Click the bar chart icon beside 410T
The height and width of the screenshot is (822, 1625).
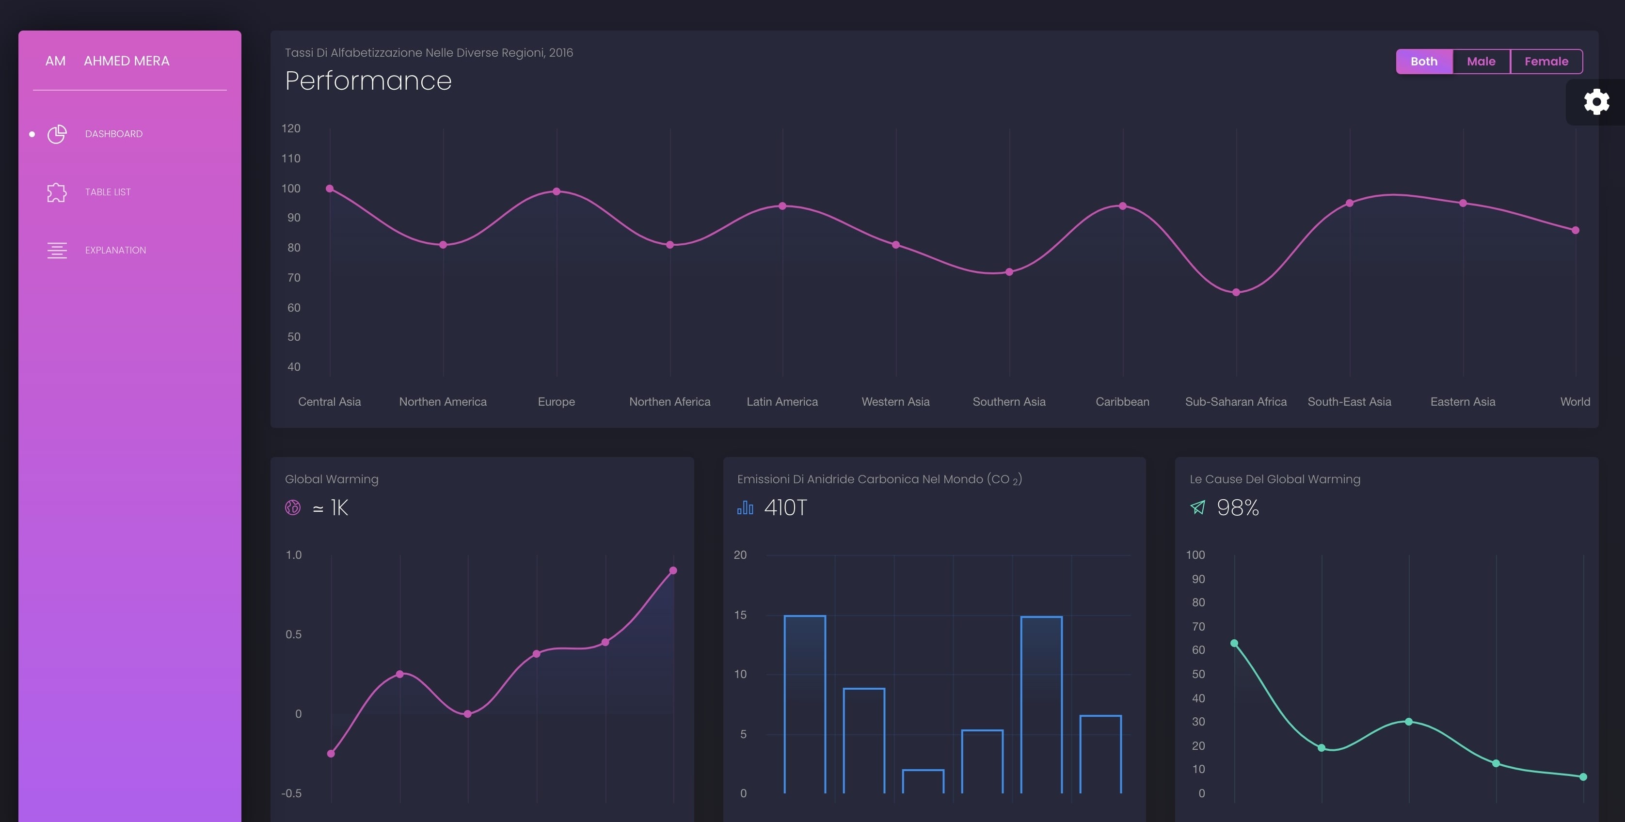pos(745,507)
